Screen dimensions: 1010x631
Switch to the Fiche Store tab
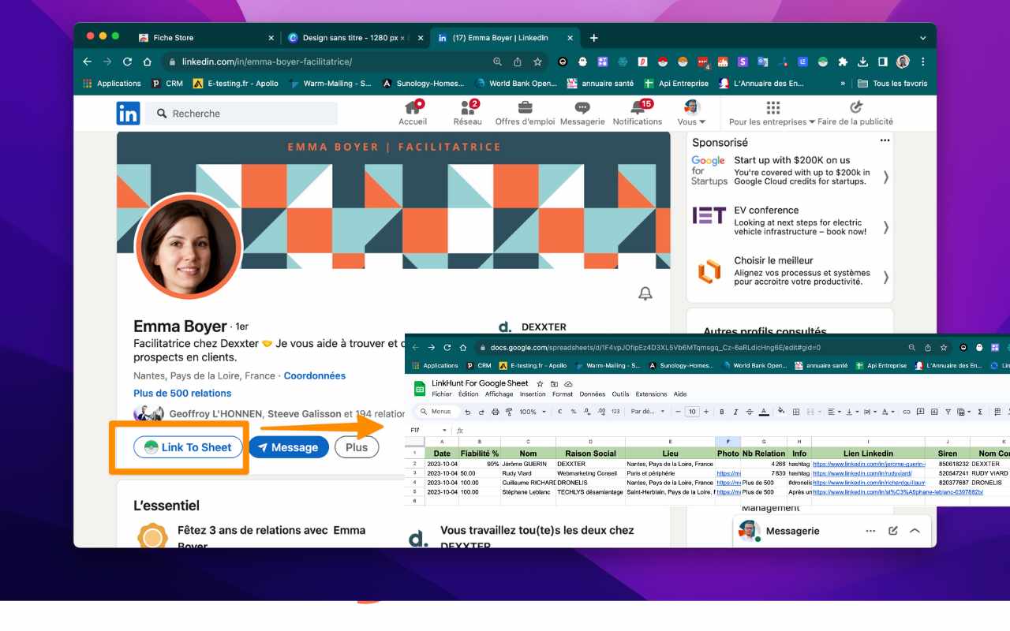point(205,37)
